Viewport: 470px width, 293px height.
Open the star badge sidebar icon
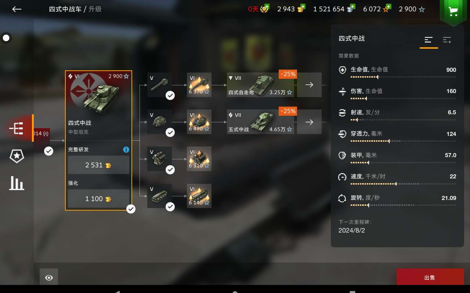tap(17, 156)
